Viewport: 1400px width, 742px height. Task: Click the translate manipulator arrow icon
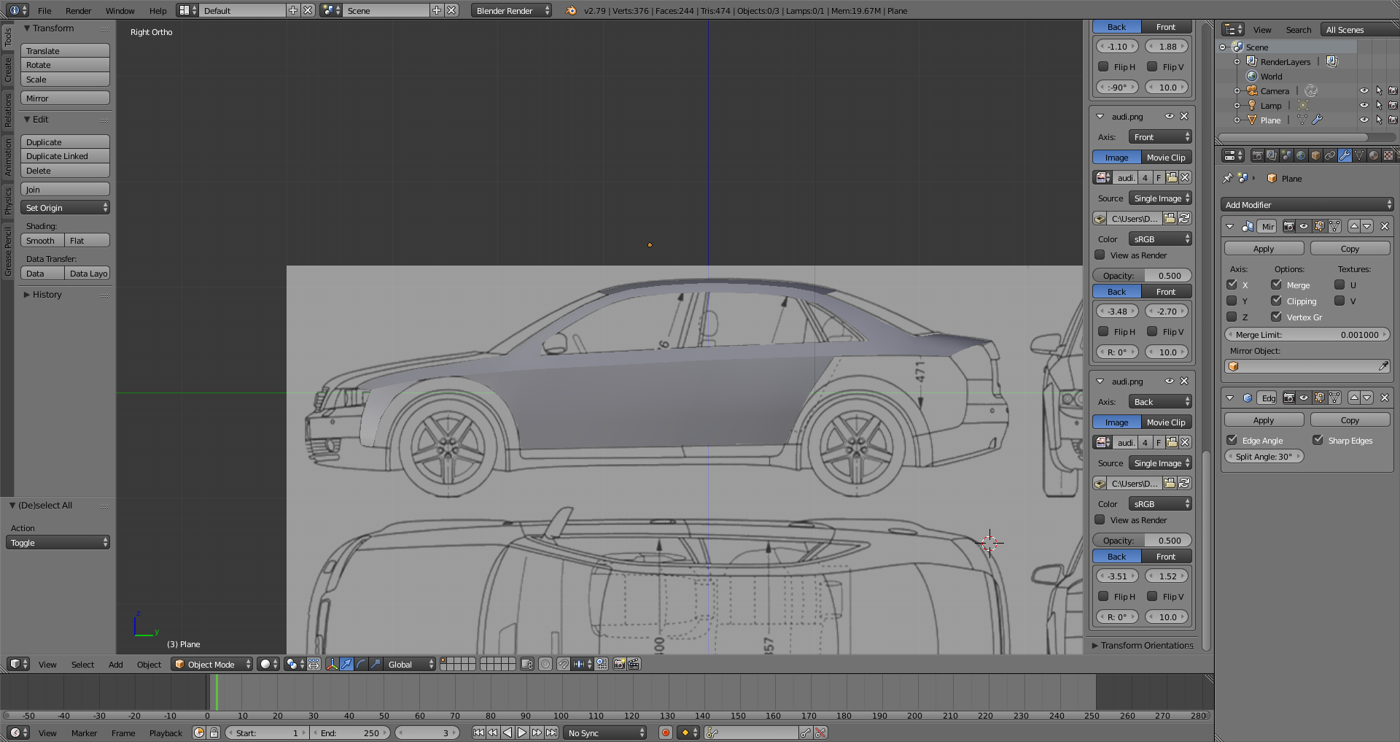(x=346, y=664)
